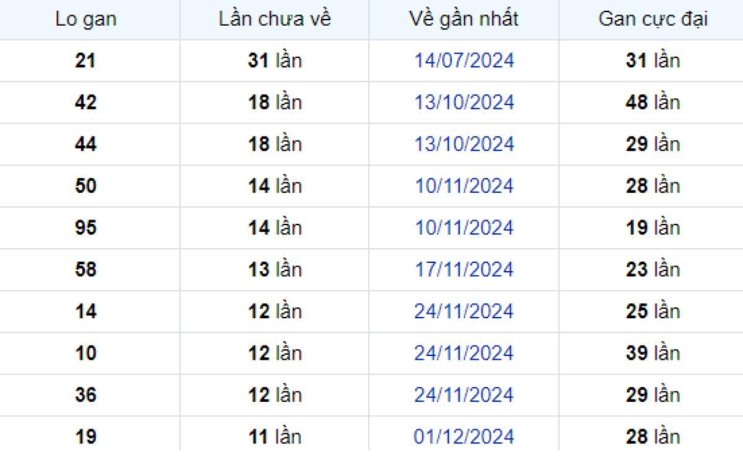Open the 24/11/2024 link for number 10

pyautogui.click(x=464, y=353)
